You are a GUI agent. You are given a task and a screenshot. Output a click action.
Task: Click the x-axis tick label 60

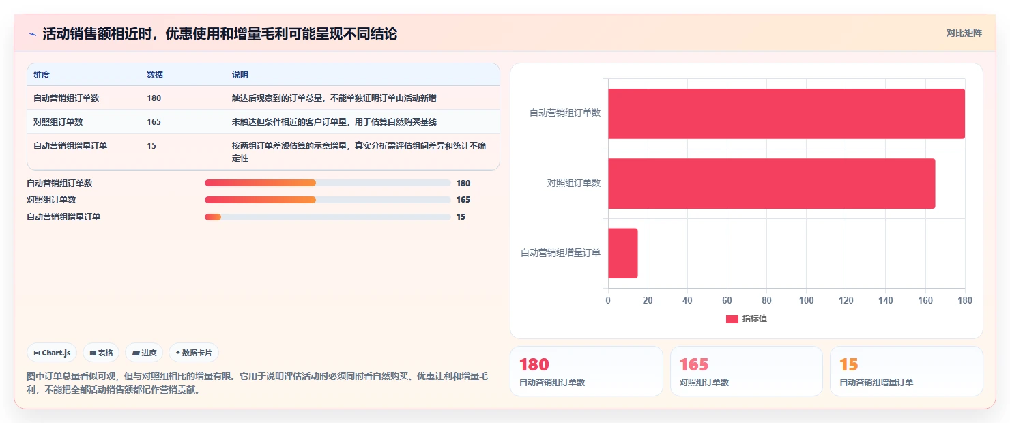coord(727,300)
